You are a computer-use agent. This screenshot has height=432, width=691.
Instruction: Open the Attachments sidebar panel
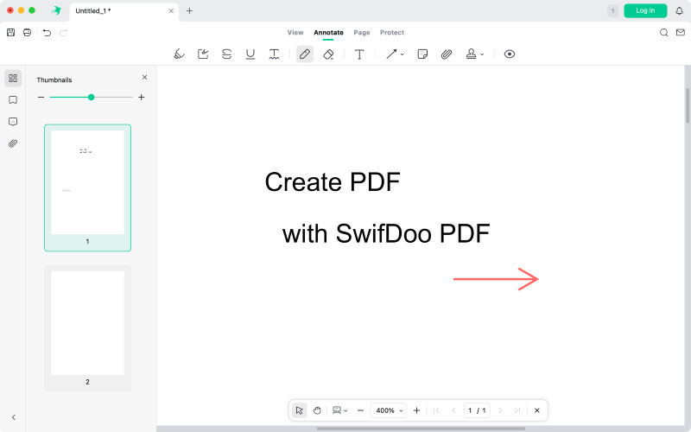point(13,143)
